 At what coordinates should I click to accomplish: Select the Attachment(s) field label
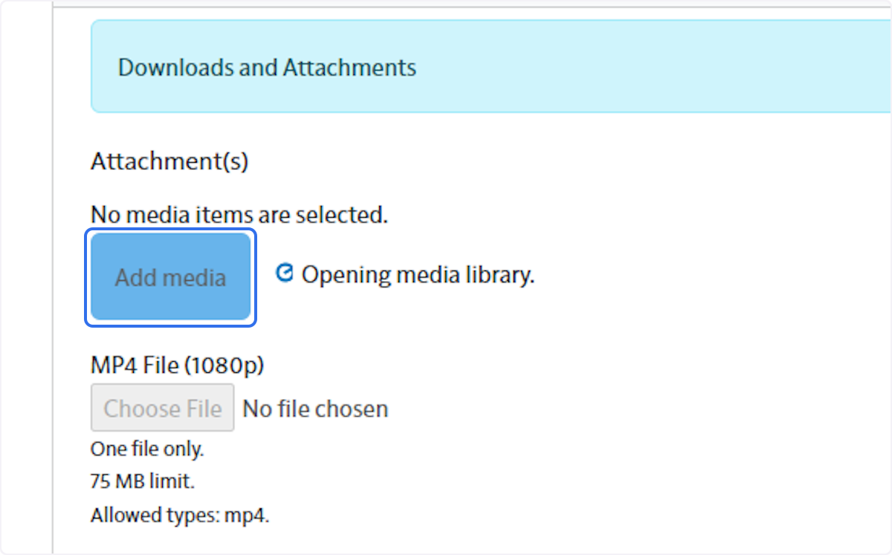169,161
